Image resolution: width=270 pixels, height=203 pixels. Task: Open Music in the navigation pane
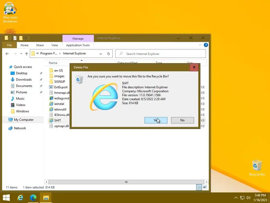(x=20, y=99)
